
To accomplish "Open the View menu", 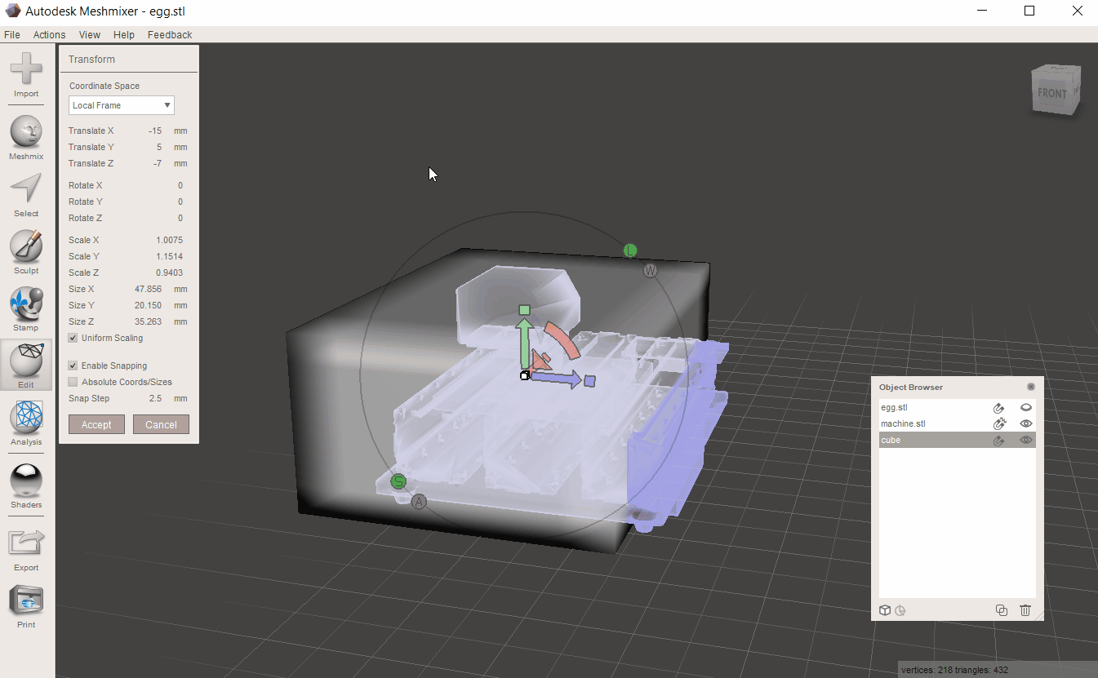I will [90, 34].
